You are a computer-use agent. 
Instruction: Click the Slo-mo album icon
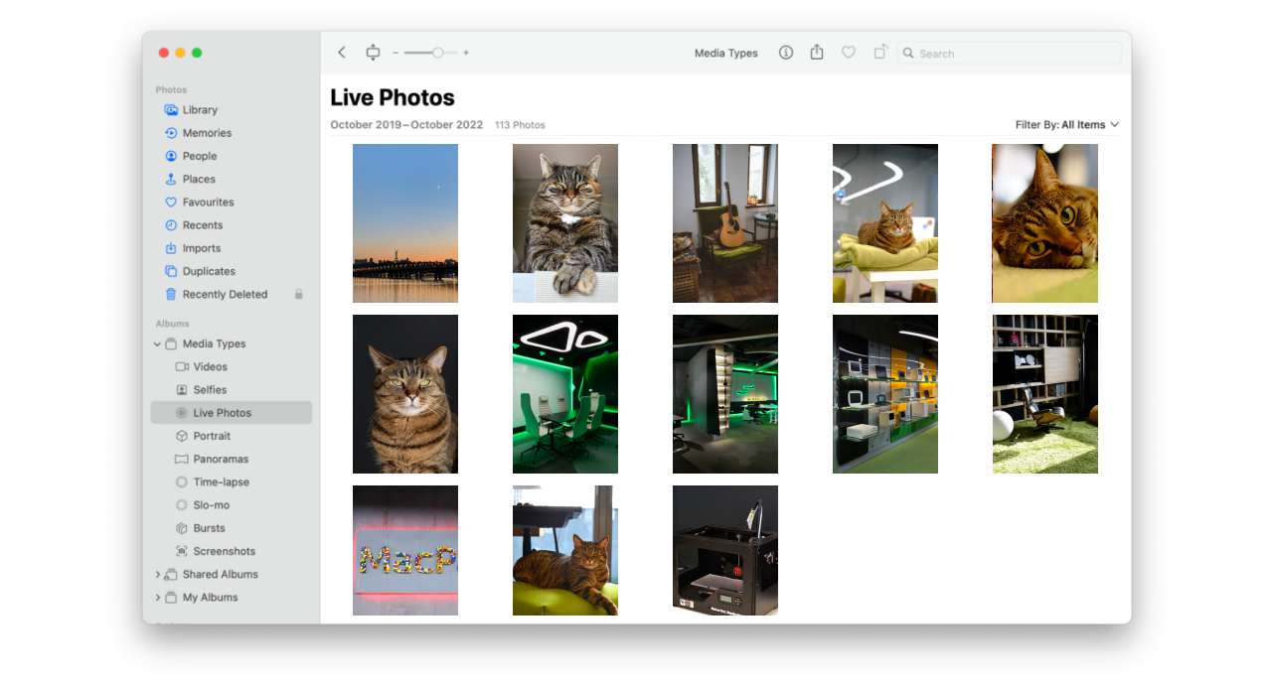tap(182, 505)
